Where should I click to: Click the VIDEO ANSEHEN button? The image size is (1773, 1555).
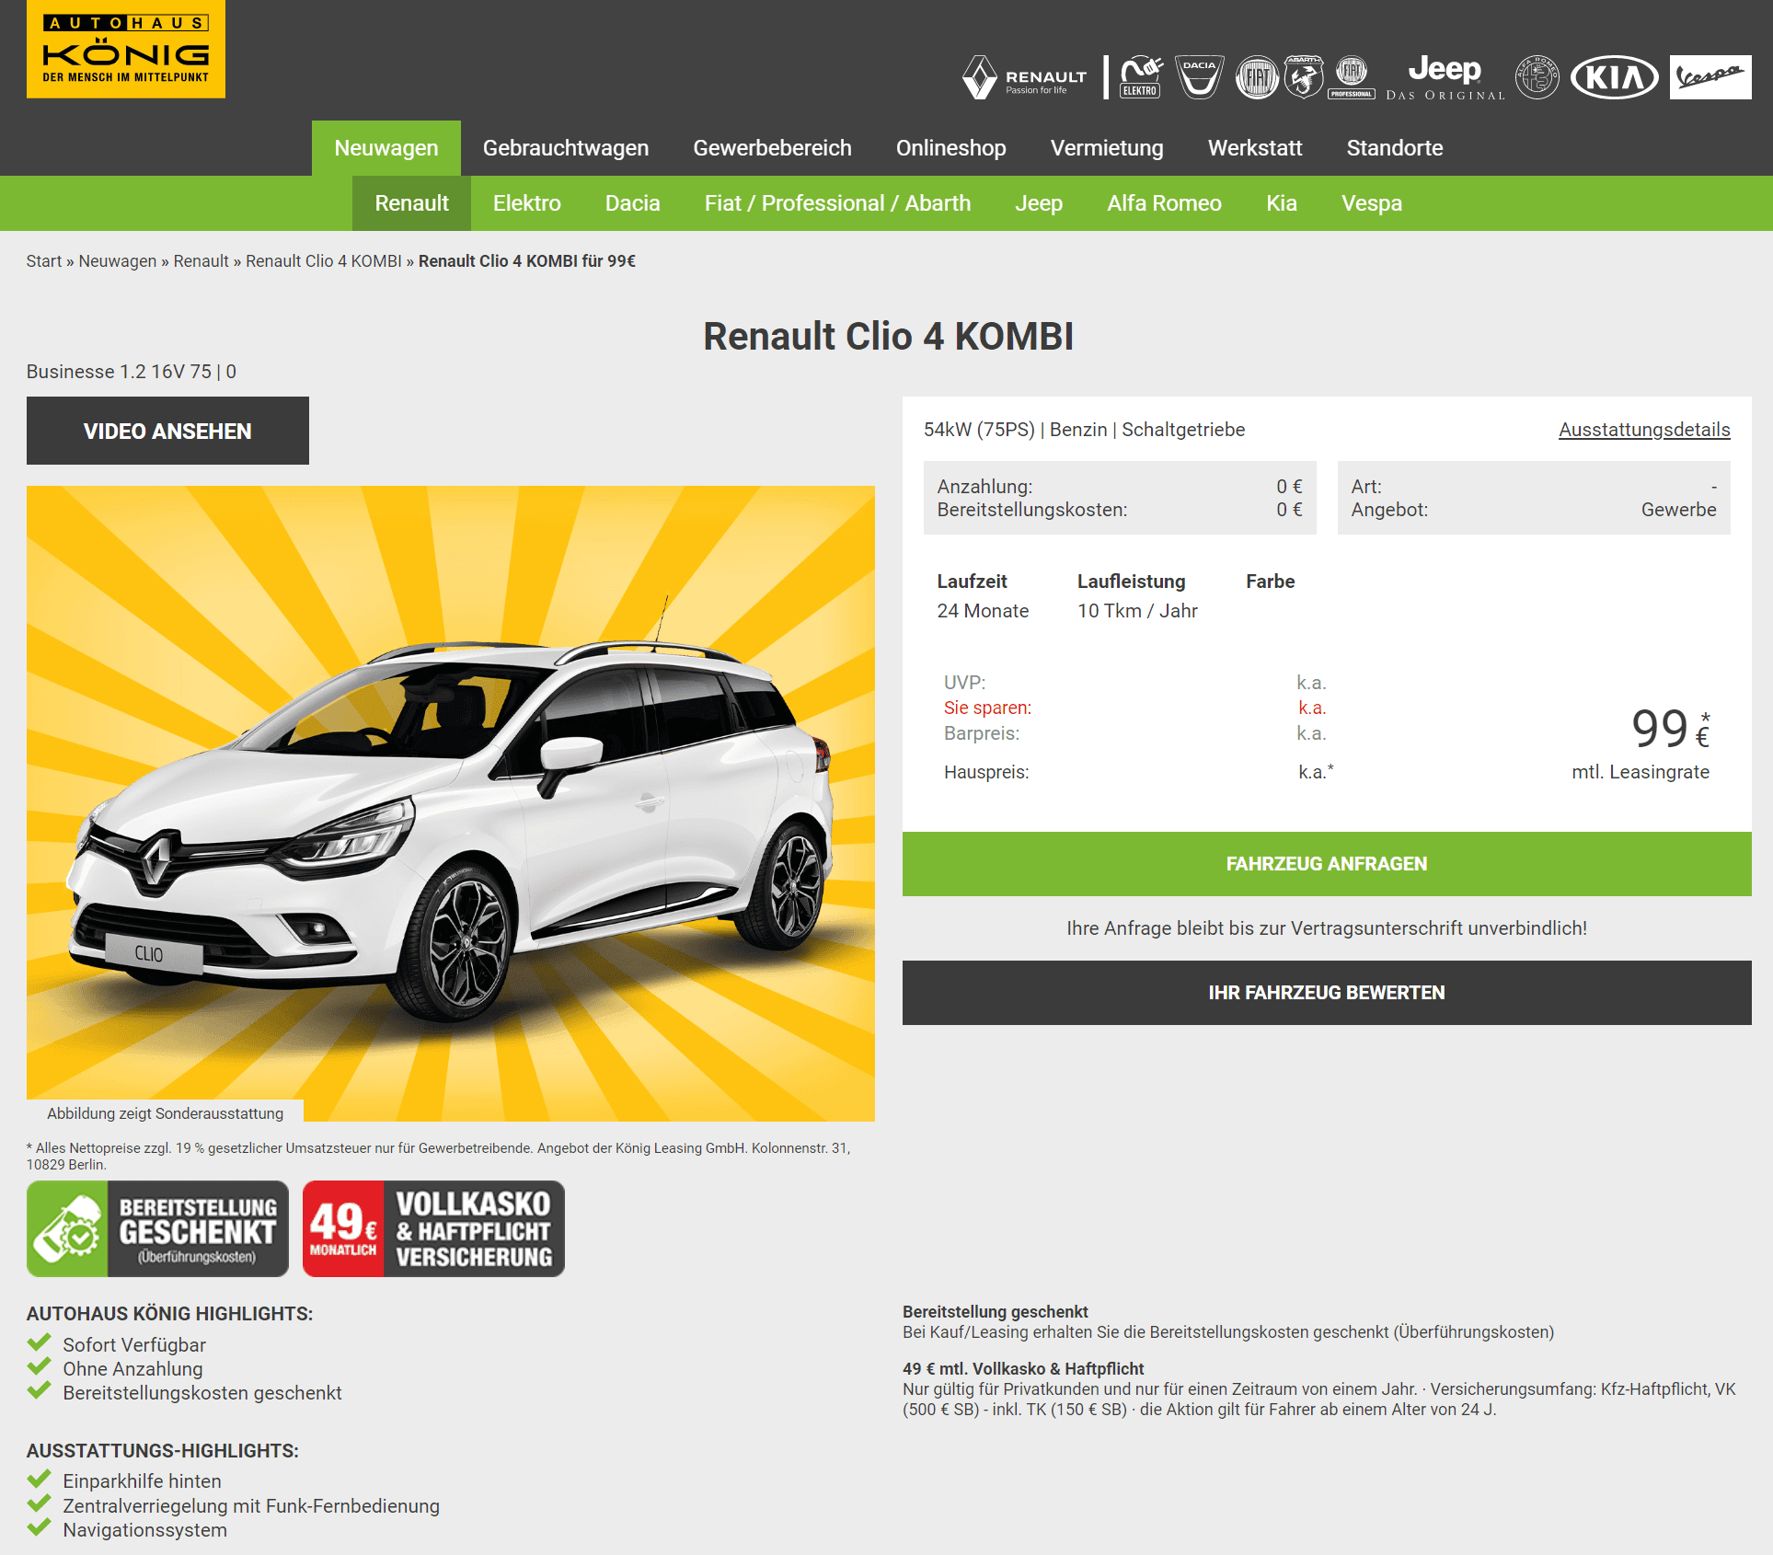coord(167,431)
